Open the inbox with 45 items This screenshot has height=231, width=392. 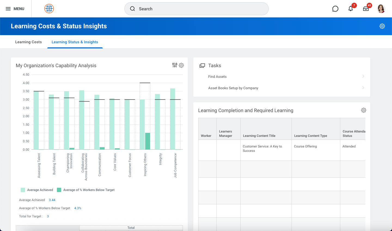[366, 9]
